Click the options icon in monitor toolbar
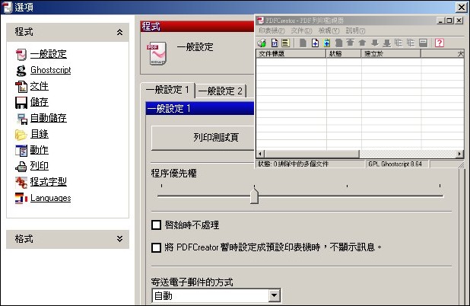This screenshot has height=306, width=470. (275, 43)
